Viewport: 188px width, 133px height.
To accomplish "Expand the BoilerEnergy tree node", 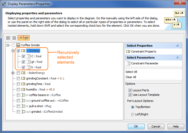I will [x=12, y=73].
